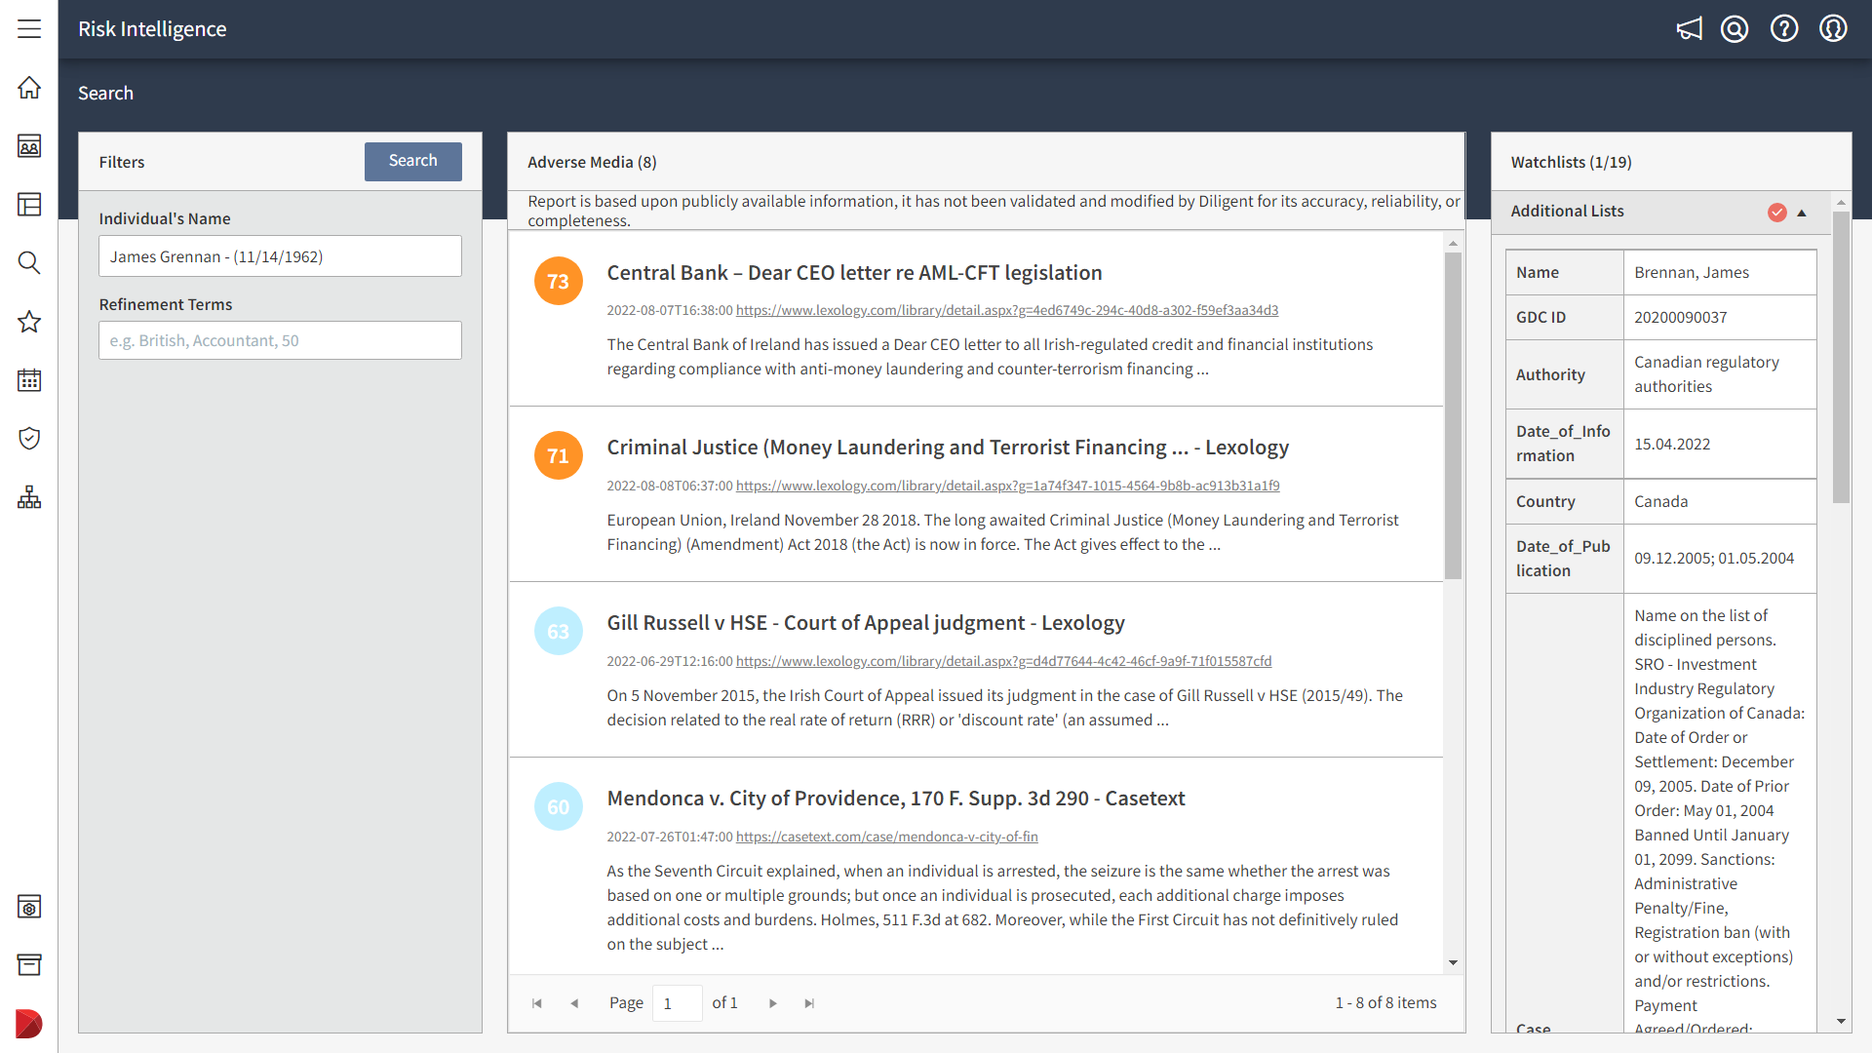Go to next results page
Image resolution: width=1872 pixels, height=1053 pixels.
(773, 1003)
